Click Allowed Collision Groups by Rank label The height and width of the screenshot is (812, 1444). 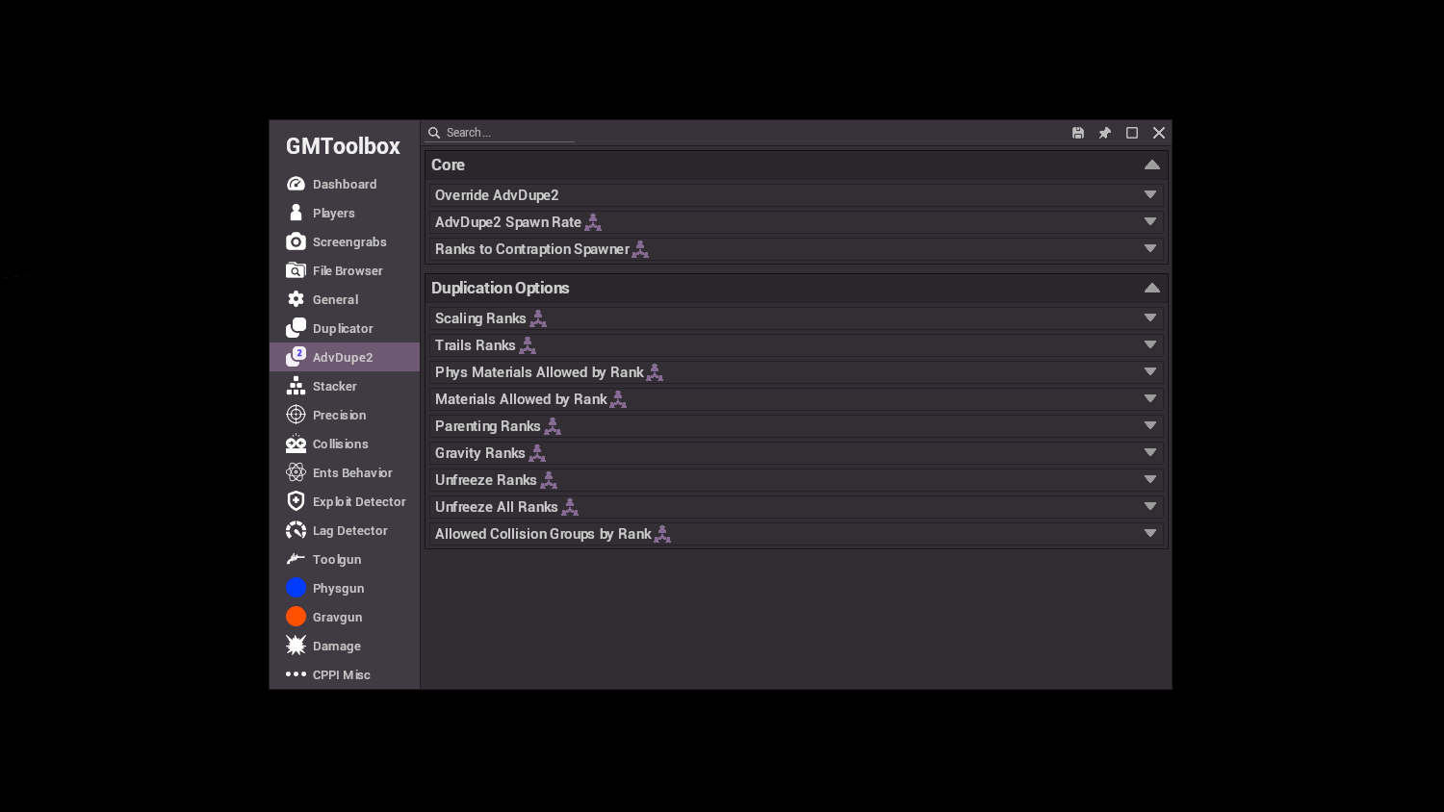pos(543,534)
